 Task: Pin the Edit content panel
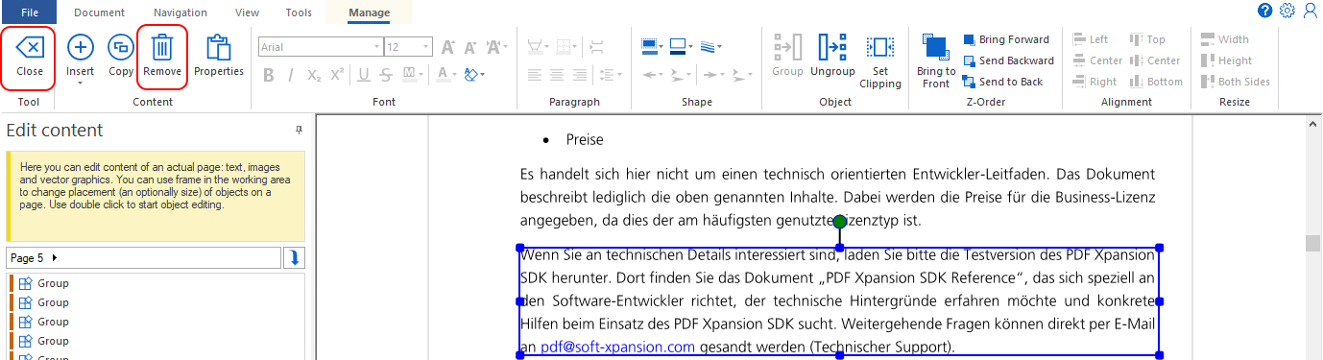[298, 129]
